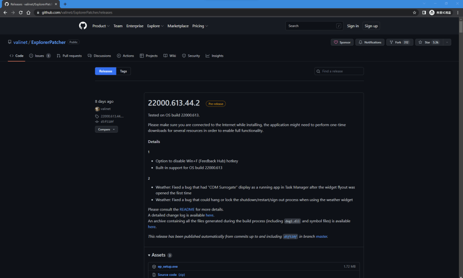The image size is (463, 278).
Task: Open the Issues tab
Action: click(x=39, y=56)
